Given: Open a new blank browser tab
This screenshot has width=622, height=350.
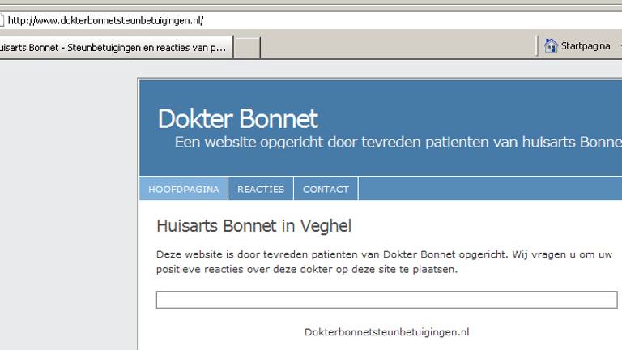Looking at the screenshot, I should coord(247,48).
